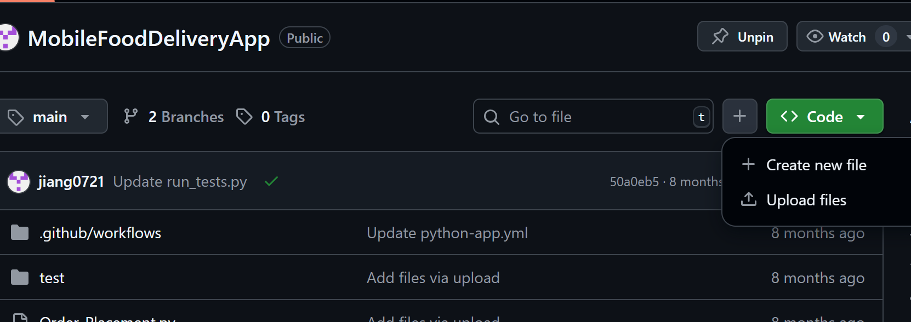Viewport: 911px width, 322px height.
Task: Open Add files via upload in test row
Action: pos(433,278)
